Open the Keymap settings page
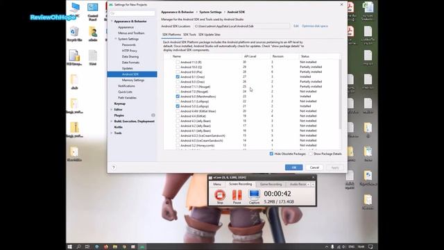 119,103
